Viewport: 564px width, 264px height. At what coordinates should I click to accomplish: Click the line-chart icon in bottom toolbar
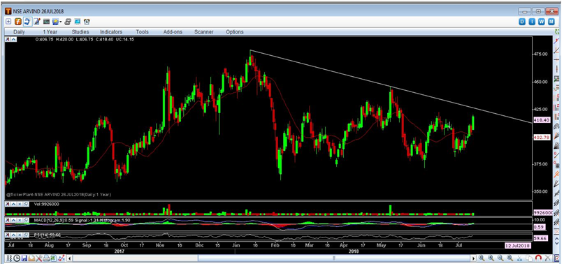pyautogui.click(x=62, y=258)
